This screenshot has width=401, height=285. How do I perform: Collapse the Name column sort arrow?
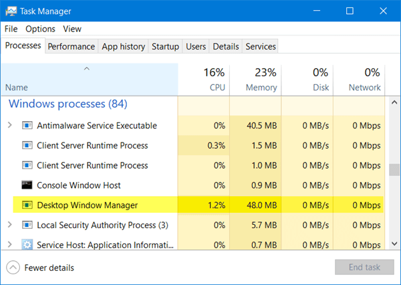[x=88, y=69]
